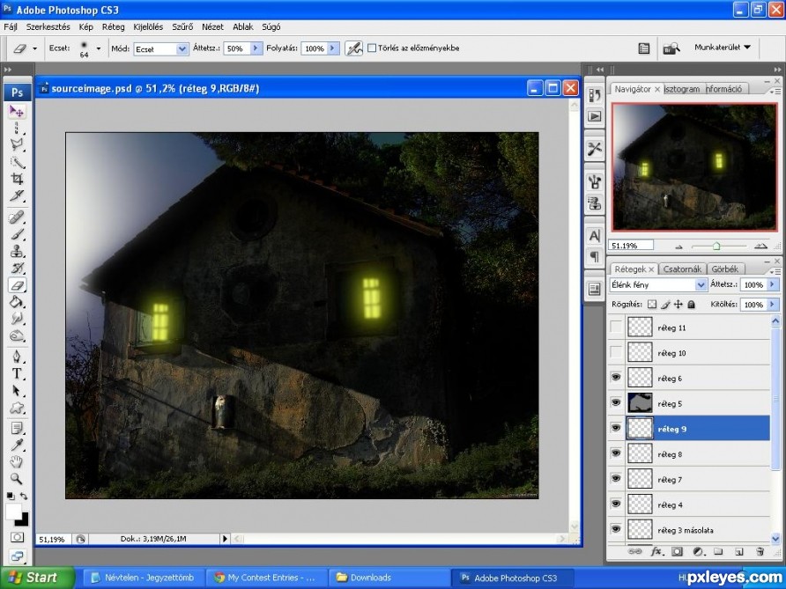Select the Crop tool
Image resolution: width=786 pixels, height=589 pixels.
point(17,179)
